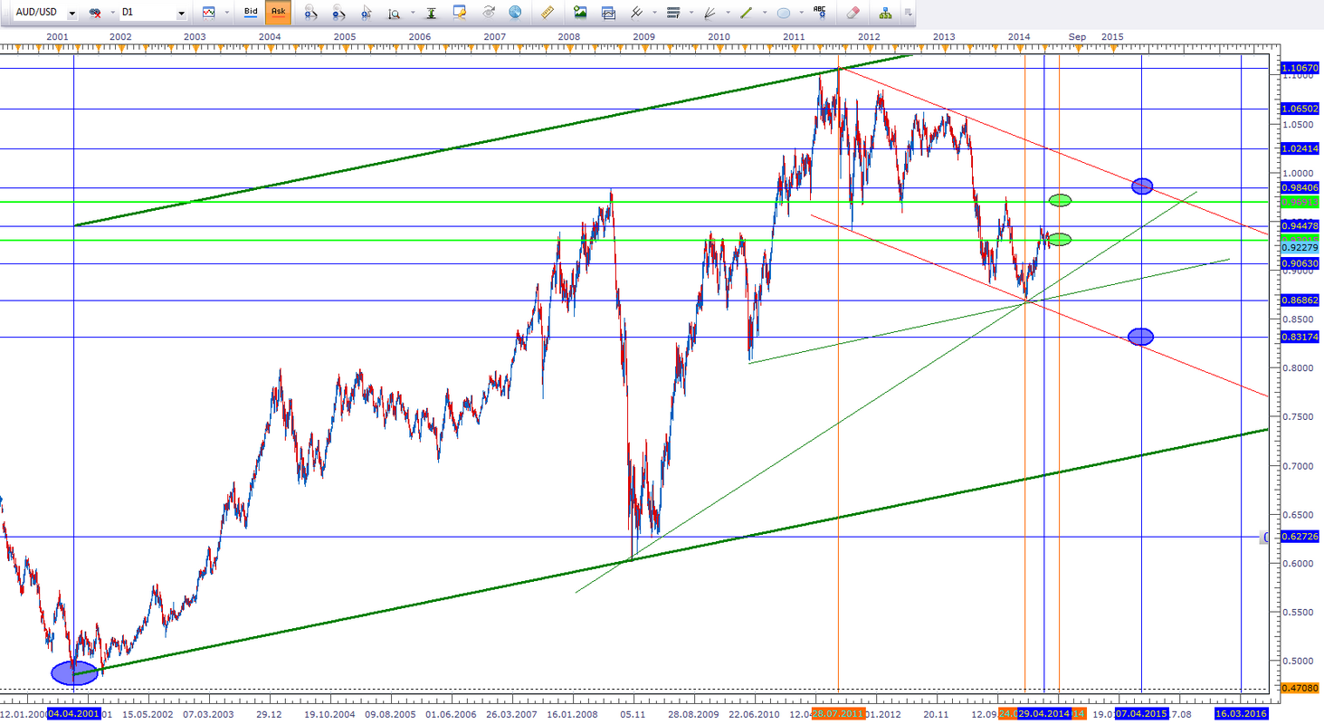Click the 0.47080 price label

tap(1300, 688)
